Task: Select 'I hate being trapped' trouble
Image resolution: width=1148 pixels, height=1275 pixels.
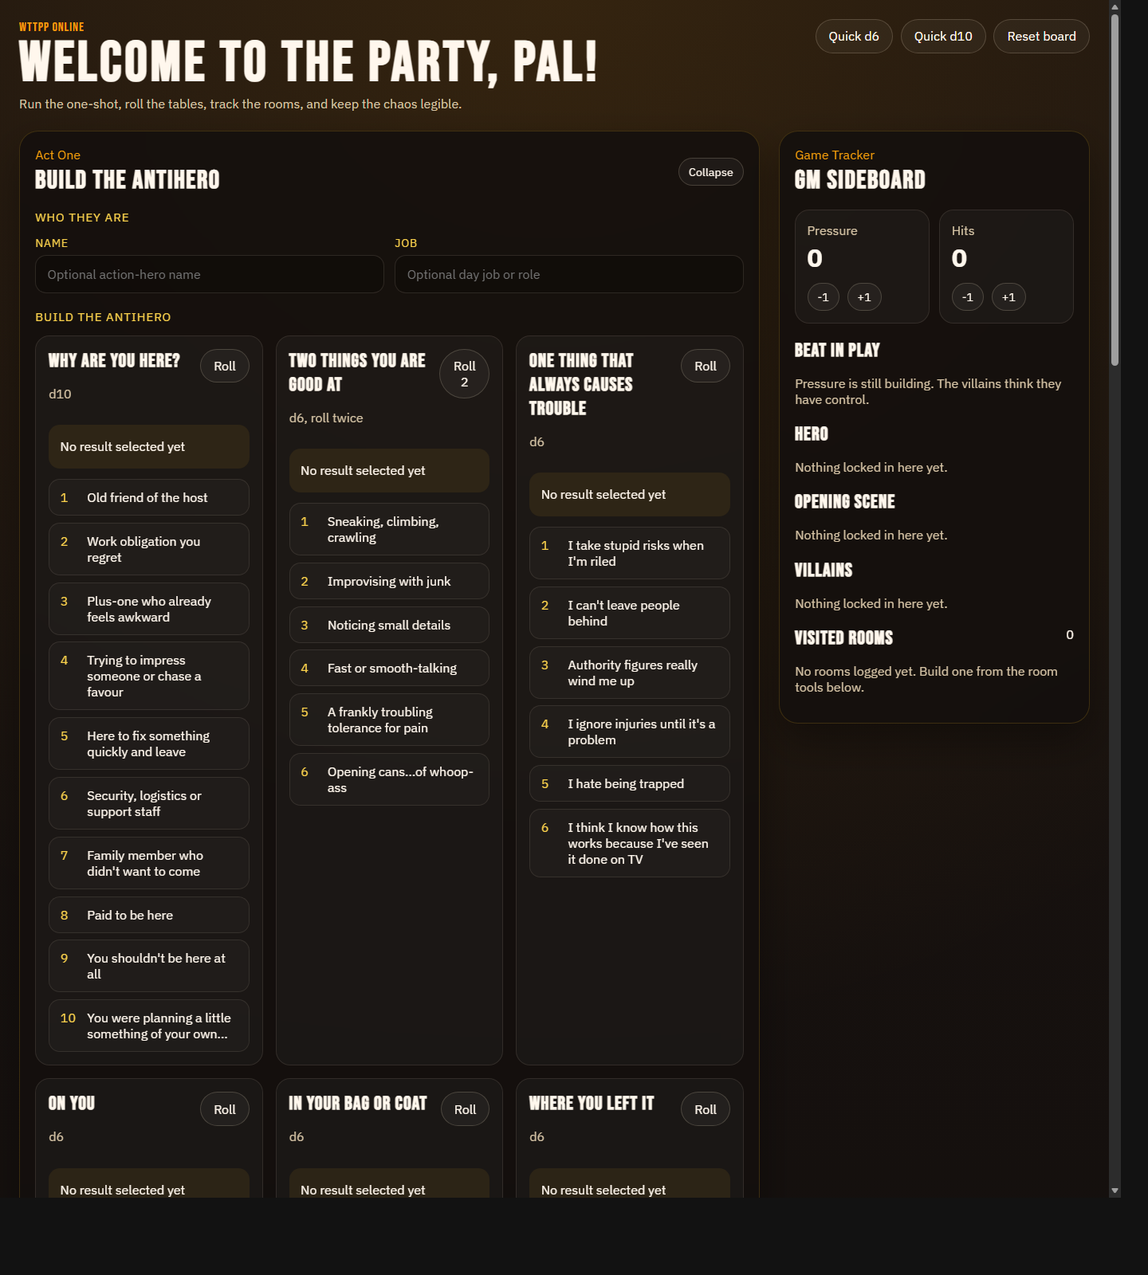Action: pyautogui.click(x=629, y=783)
